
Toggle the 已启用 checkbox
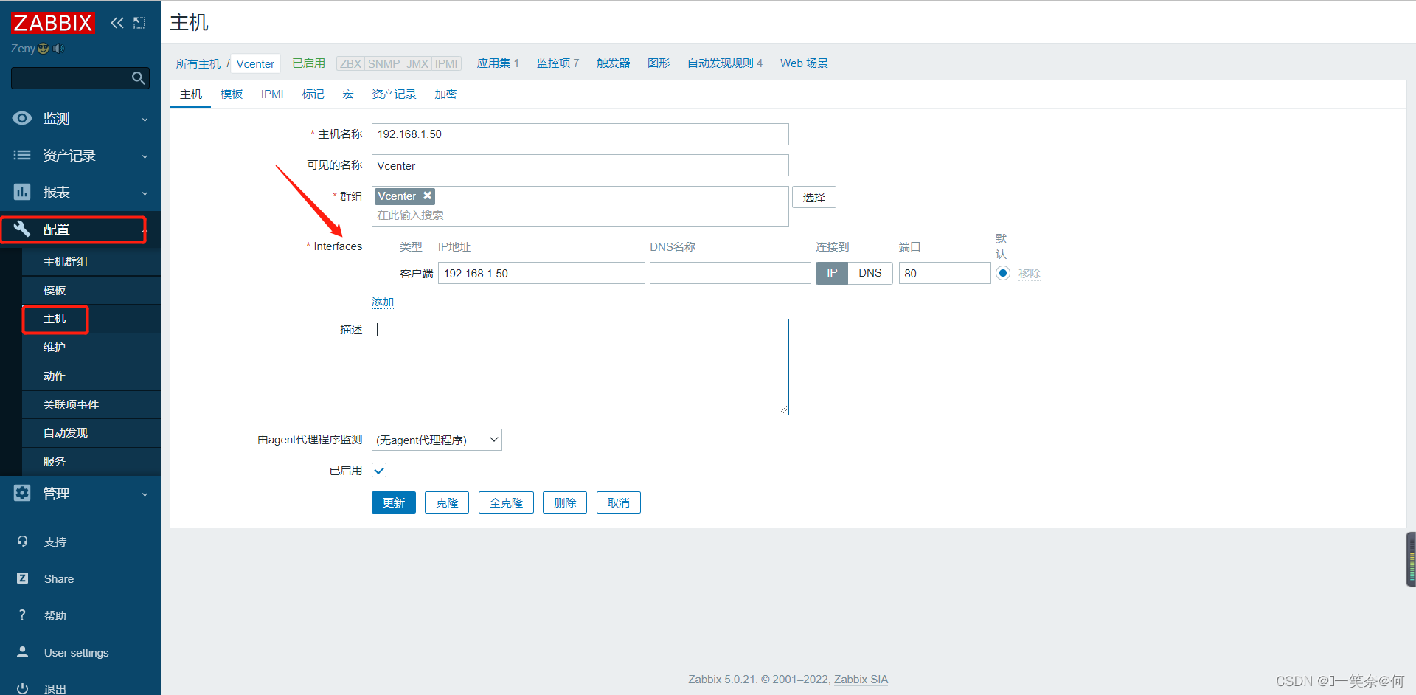pos(379,471)
